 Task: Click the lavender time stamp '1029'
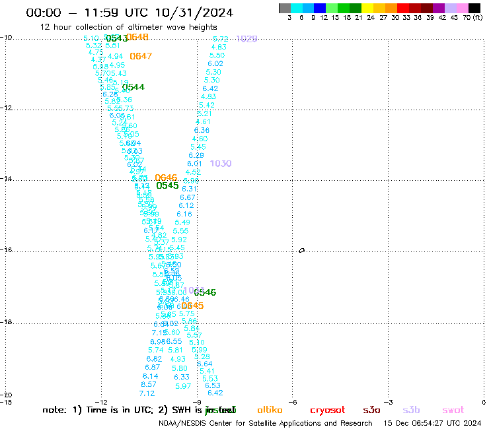click(x=246, y=39)
